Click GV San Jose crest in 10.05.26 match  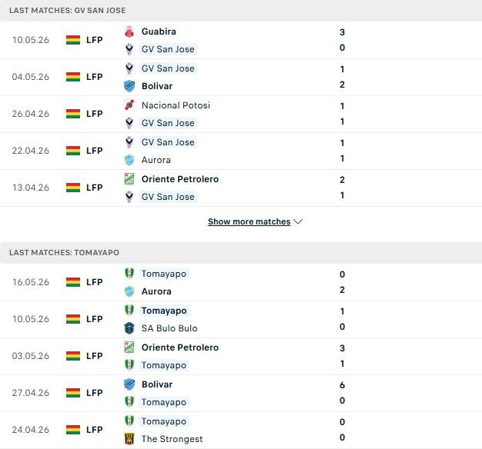coord(129,49)
